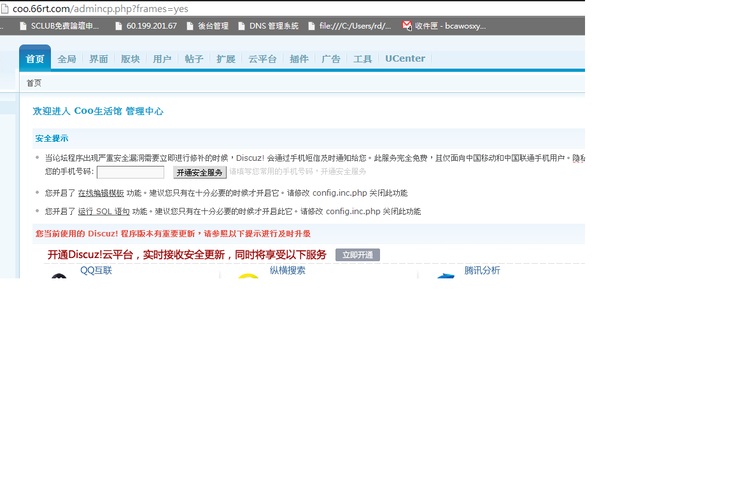This screenshot has width=755, height=490.
Task: Click page icon beside 後台管理 bookmark
Action: 190,26
